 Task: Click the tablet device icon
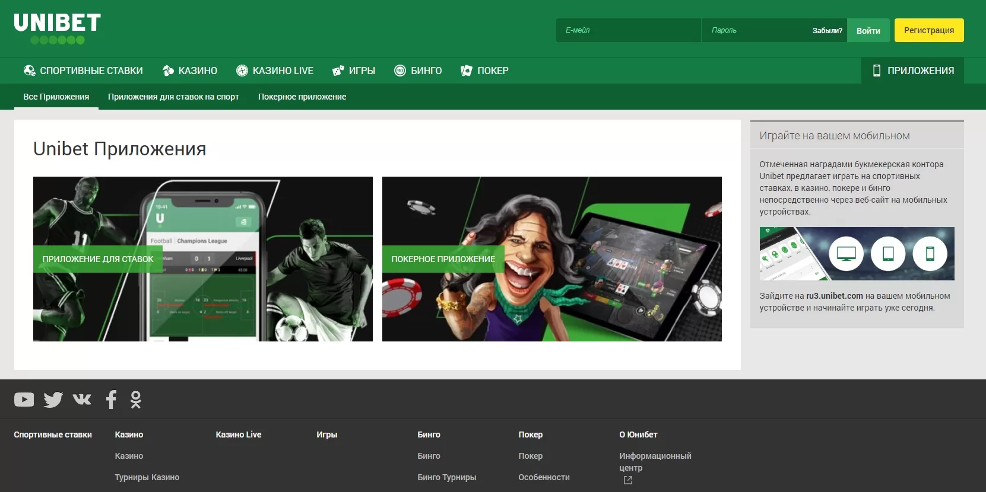pyautogui.click(x=888, y=254)
